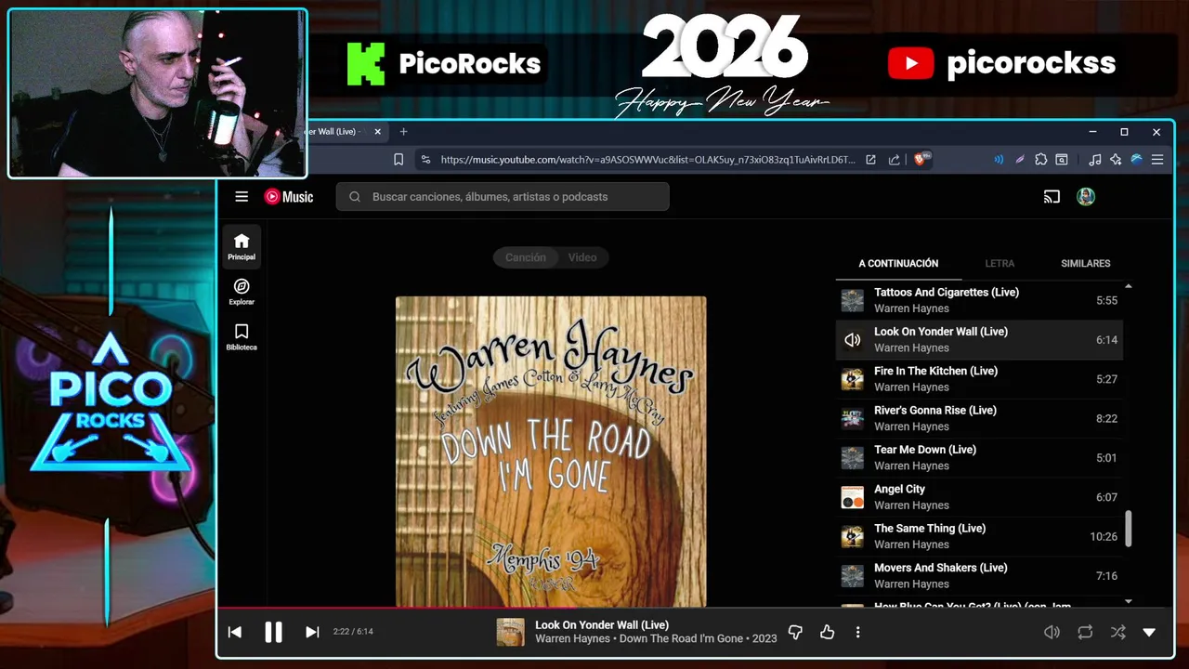The width and height of the screenshot is (1189, 669).
Task: Click the YouTube Music logo
Action: pos(289,197)
